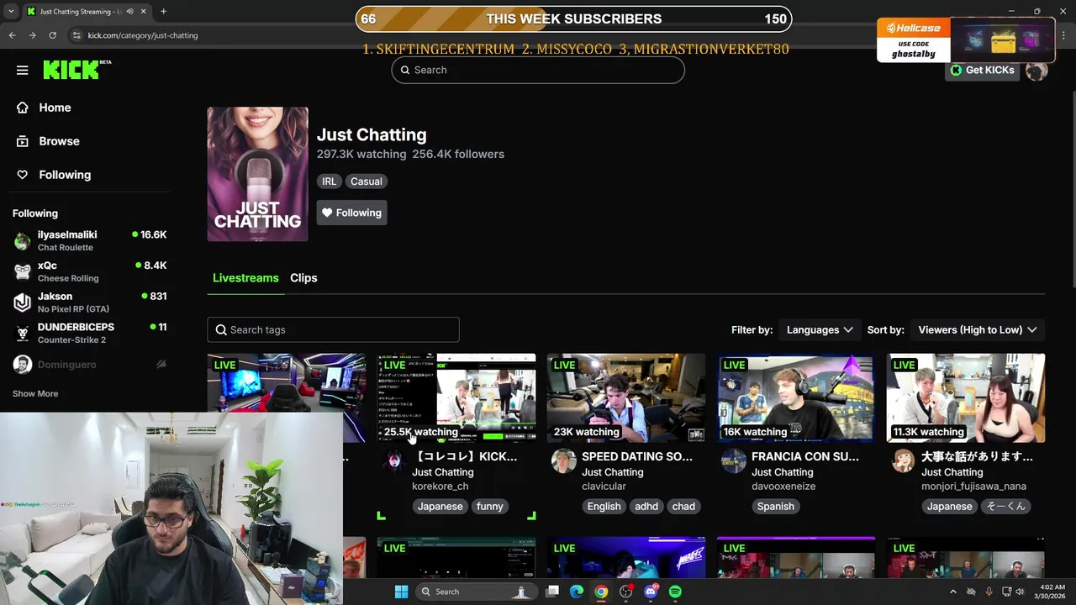Viewport: 1076px width, 605px height.
Task: Click the Kick search box
Action: 538,70
